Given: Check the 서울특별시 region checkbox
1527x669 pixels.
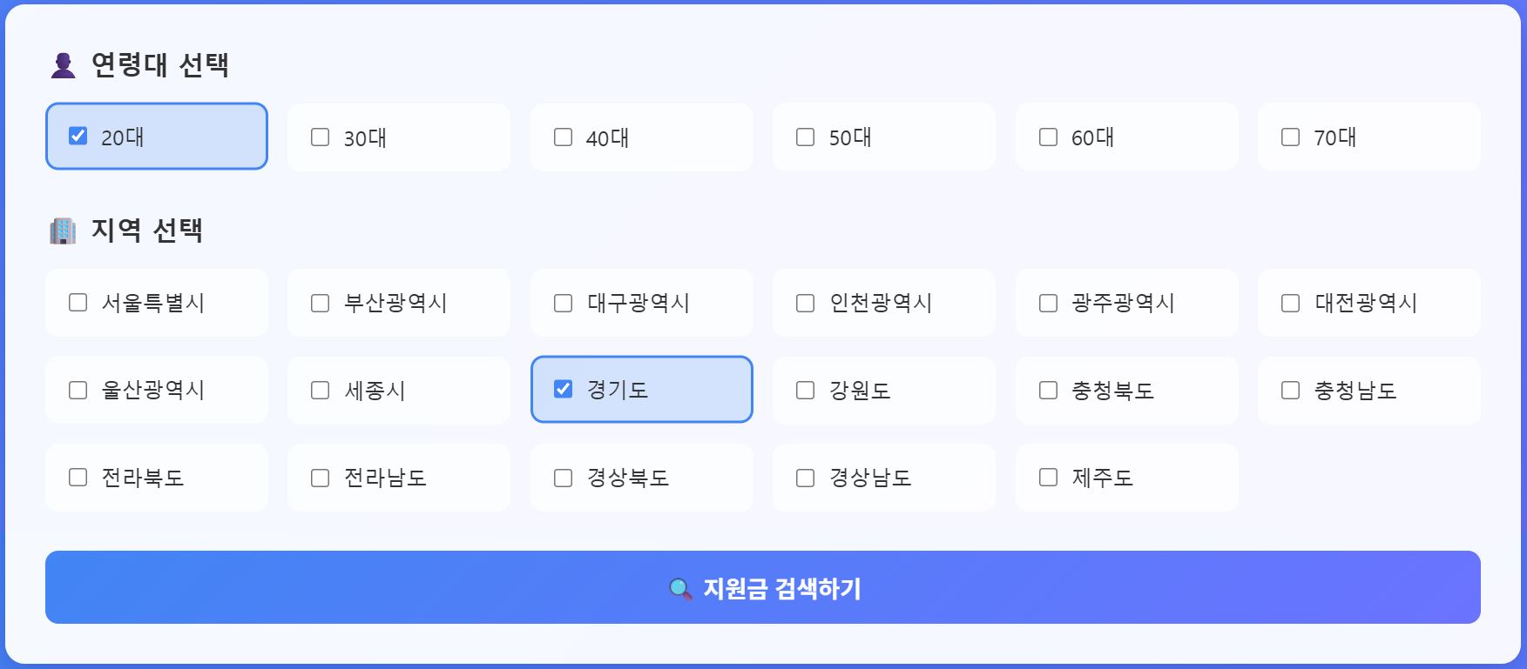Looking at the screenshot, I should 78,303.
